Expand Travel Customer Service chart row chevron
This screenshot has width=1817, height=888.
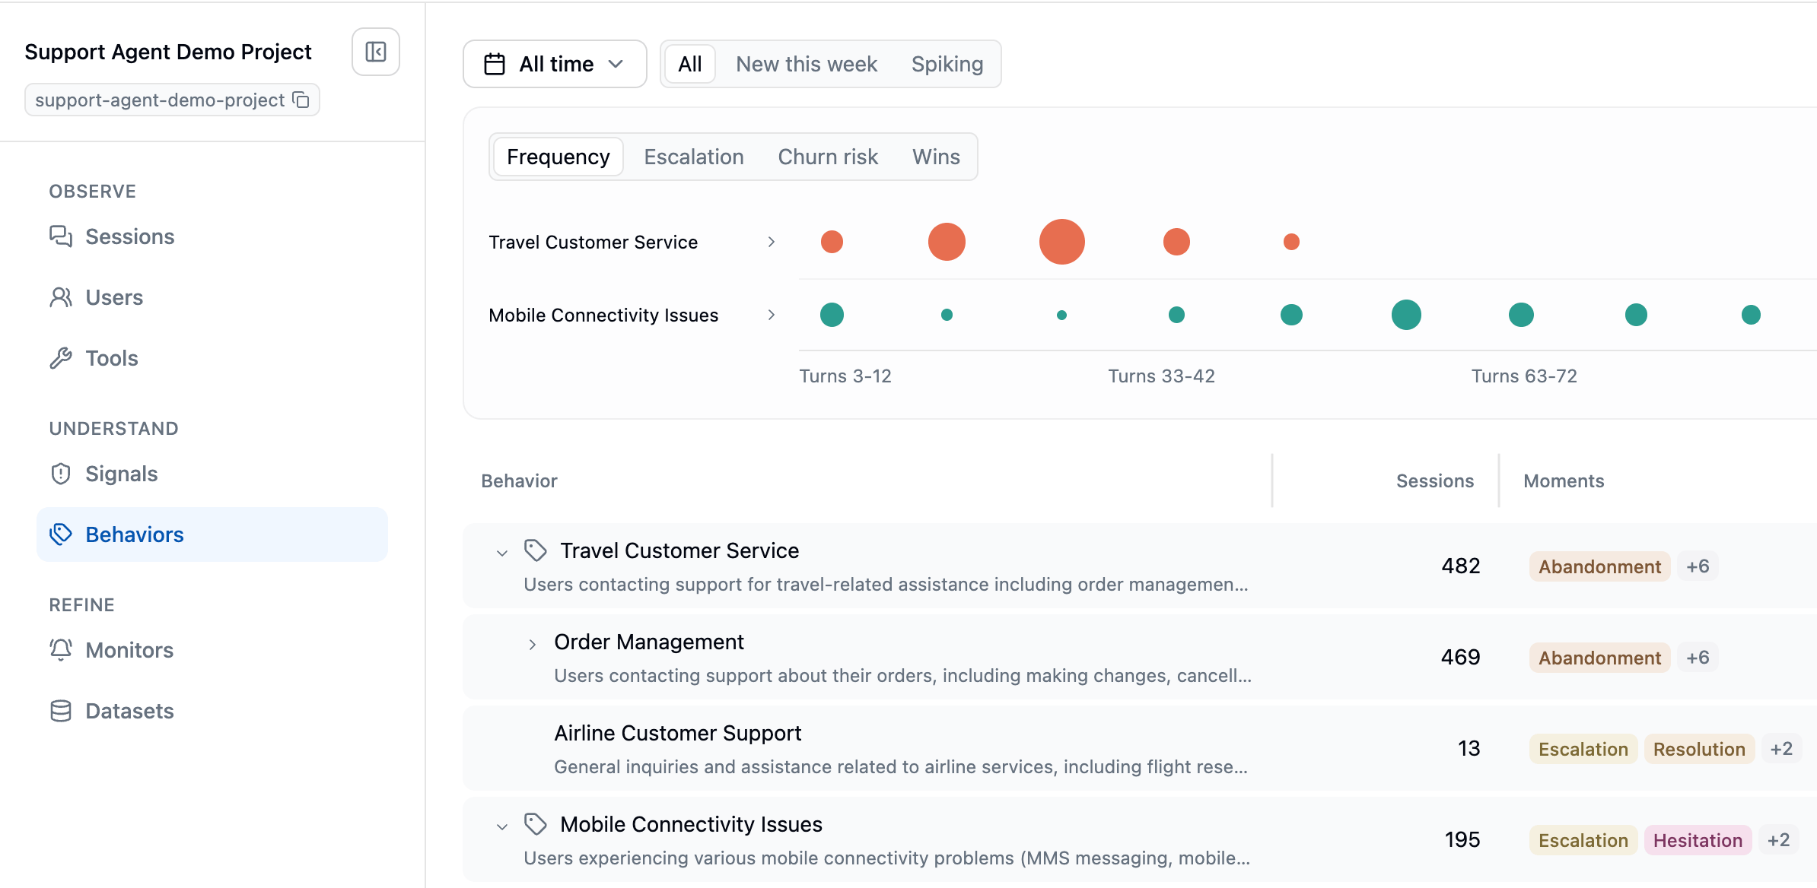click(x=772, y=242)
